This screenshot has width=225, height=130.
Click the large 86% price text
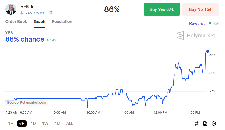[x=112, y=9]
